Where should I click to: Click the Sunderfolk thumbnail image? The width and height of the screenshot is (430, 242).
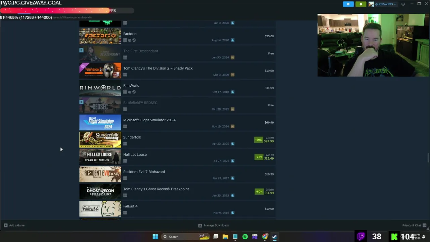tap(100, 140)
